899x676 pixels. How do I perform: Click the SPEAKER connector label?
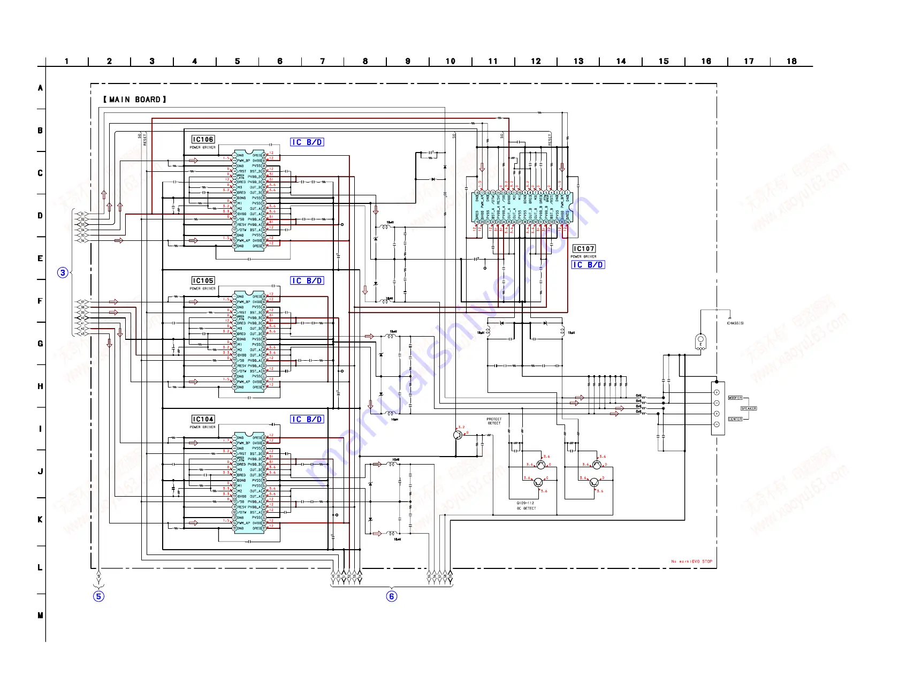point(749,409)
